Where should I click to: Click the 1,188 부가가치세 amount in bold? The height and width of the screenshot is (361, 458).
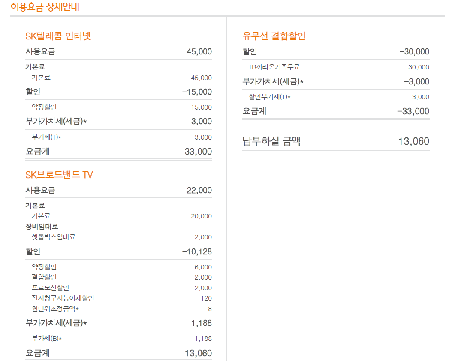tap(202, 323)
